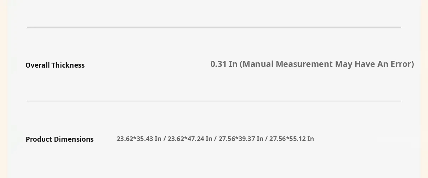Screen dimensions: 428x178
Task: Click the word Error in the thickness note
Action: pyautogui.click(x=401, y=64)
